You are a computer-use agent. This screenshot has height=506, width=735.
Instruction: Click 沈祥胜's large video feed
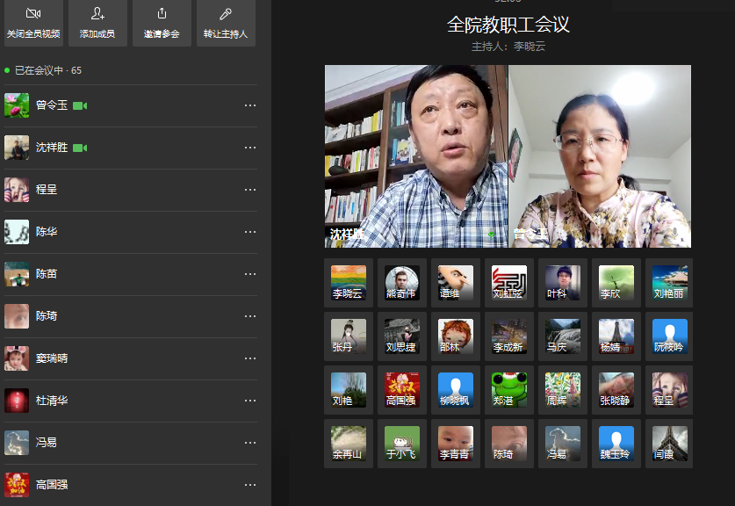click(415, 156)
